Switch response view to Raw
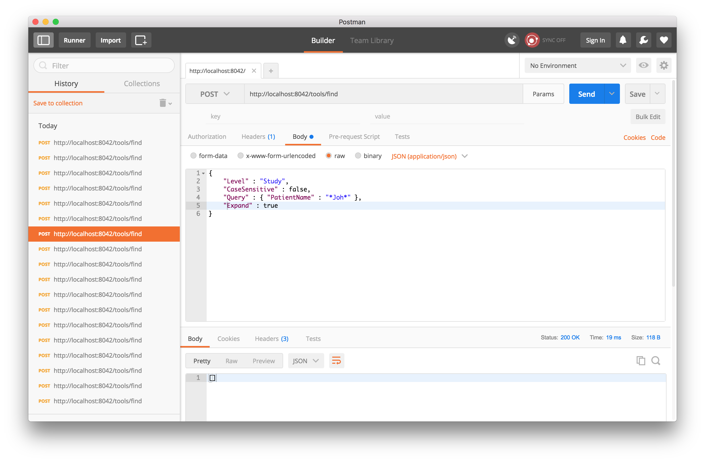Image resolution: width=705 pixels, height=462 pixels. [x=231, y=361]
